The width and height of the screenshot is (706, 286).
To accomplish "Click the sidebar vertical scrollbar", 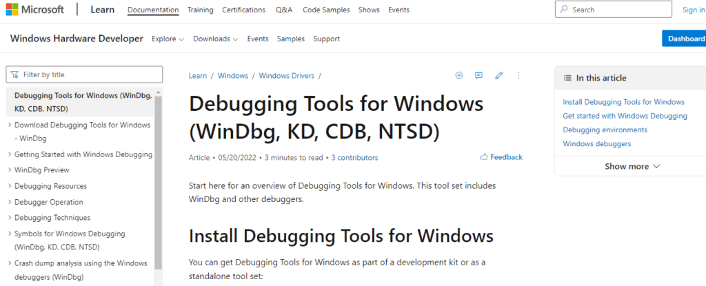I will coord(158,183).
